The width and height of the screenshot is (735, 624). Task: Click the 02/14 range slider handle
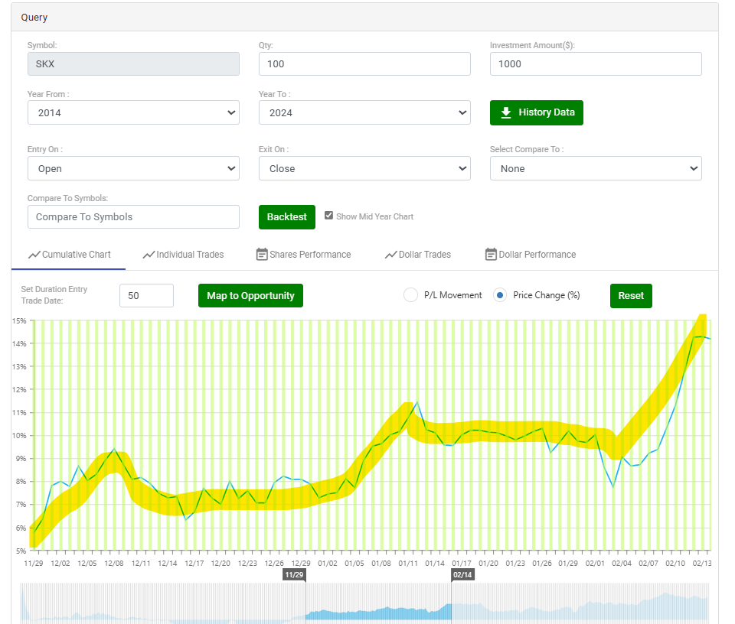pos(462,575)
